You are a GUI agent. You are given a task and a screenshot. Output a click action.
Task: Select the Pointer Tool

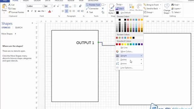point(93,5)
